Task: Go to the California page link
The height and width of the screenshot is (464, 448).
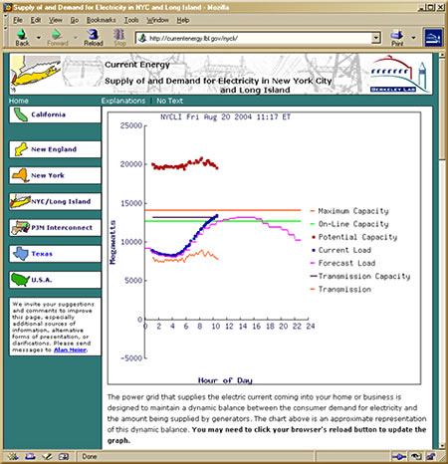Action: coord(48,115)
